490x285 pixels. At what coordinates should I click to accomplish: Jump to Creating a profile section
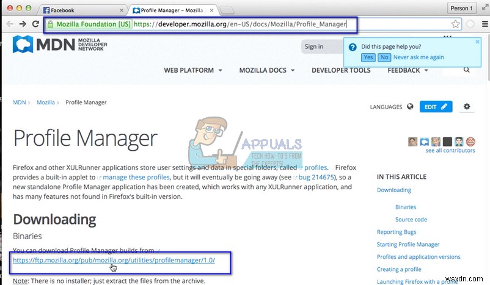coord(399,269)
